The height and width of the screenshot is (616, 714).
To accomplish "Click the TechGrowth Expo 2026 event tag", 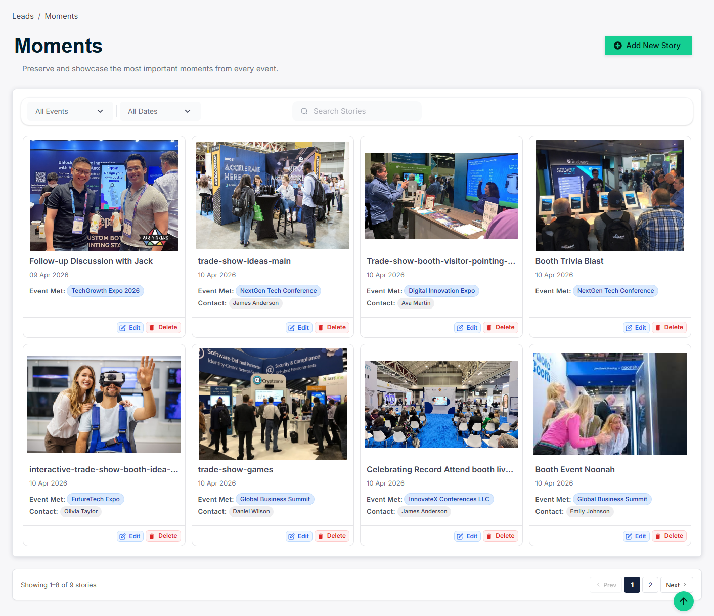I will tap(105, 291).
